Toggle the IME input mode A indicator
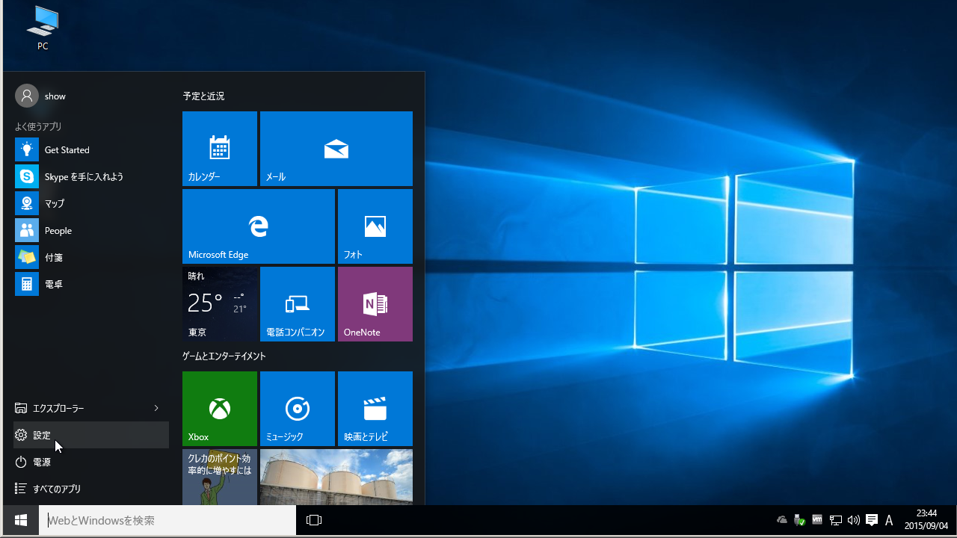 pyautogui.click(x=889, y=520)
